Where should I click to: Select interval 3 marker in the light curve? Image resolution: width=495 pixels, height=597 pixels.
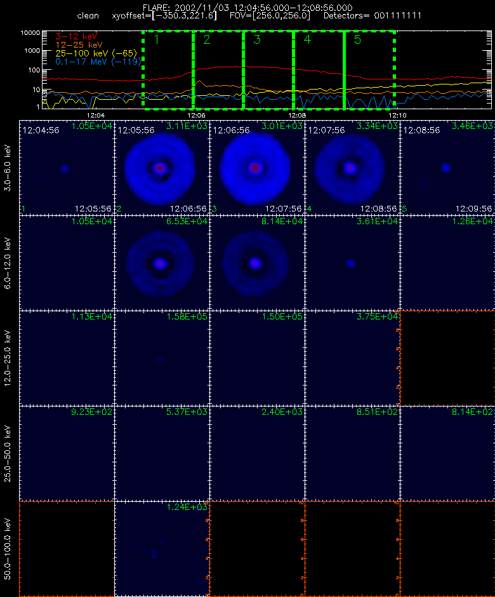coord(257,39)
